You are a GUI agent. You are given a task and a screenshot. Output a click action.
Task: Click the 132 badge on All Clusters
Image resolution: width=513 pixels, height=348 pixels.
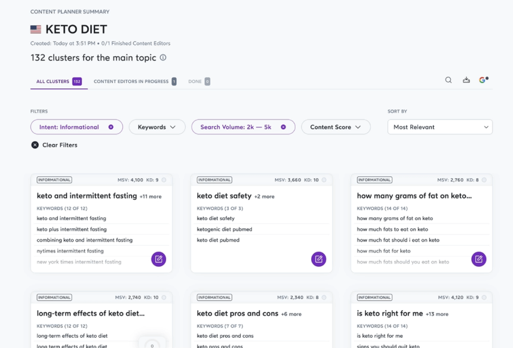77,81
